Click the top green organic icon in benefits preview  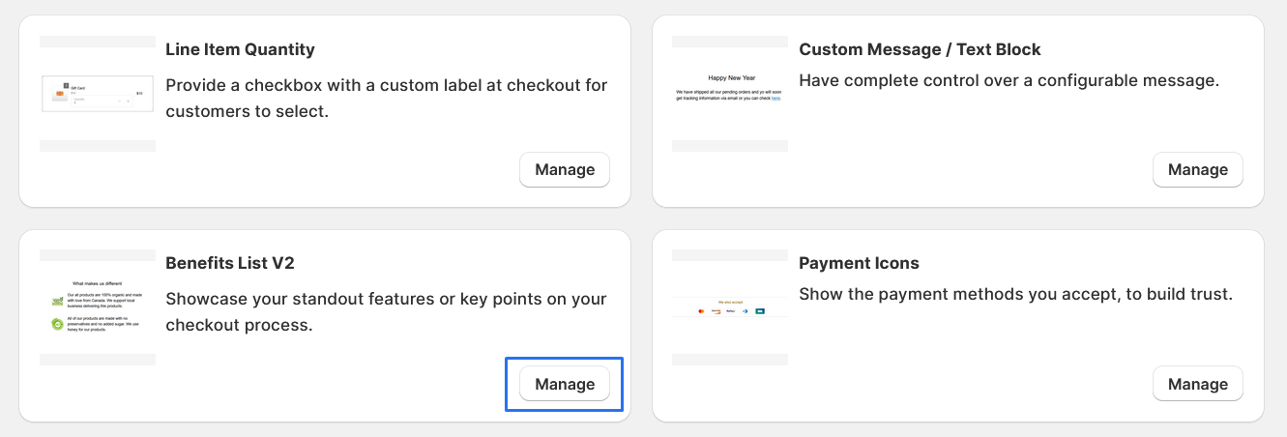(x=57, y=302)
